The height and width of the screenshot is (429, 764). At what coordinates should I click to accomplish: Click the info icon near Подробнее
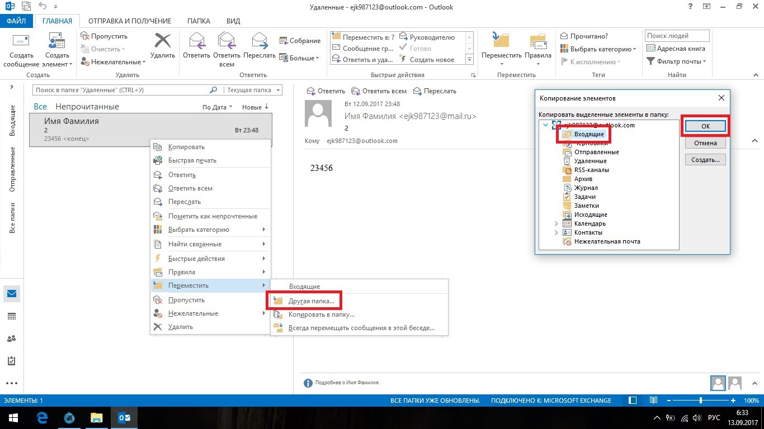pos(308,383)
